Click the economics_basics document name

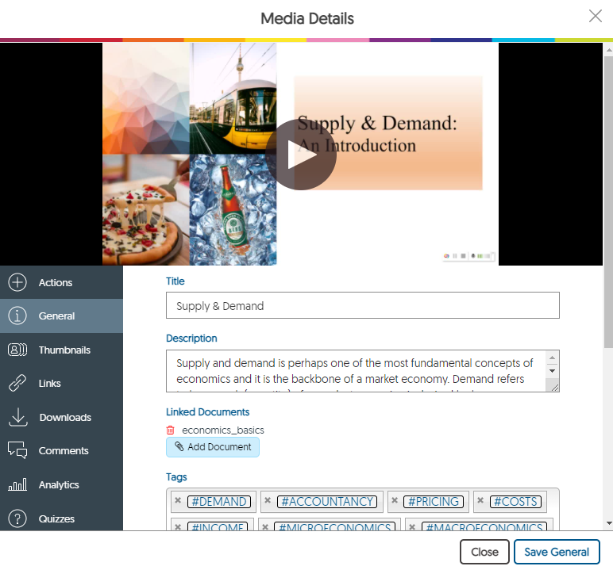coord(223,430)
